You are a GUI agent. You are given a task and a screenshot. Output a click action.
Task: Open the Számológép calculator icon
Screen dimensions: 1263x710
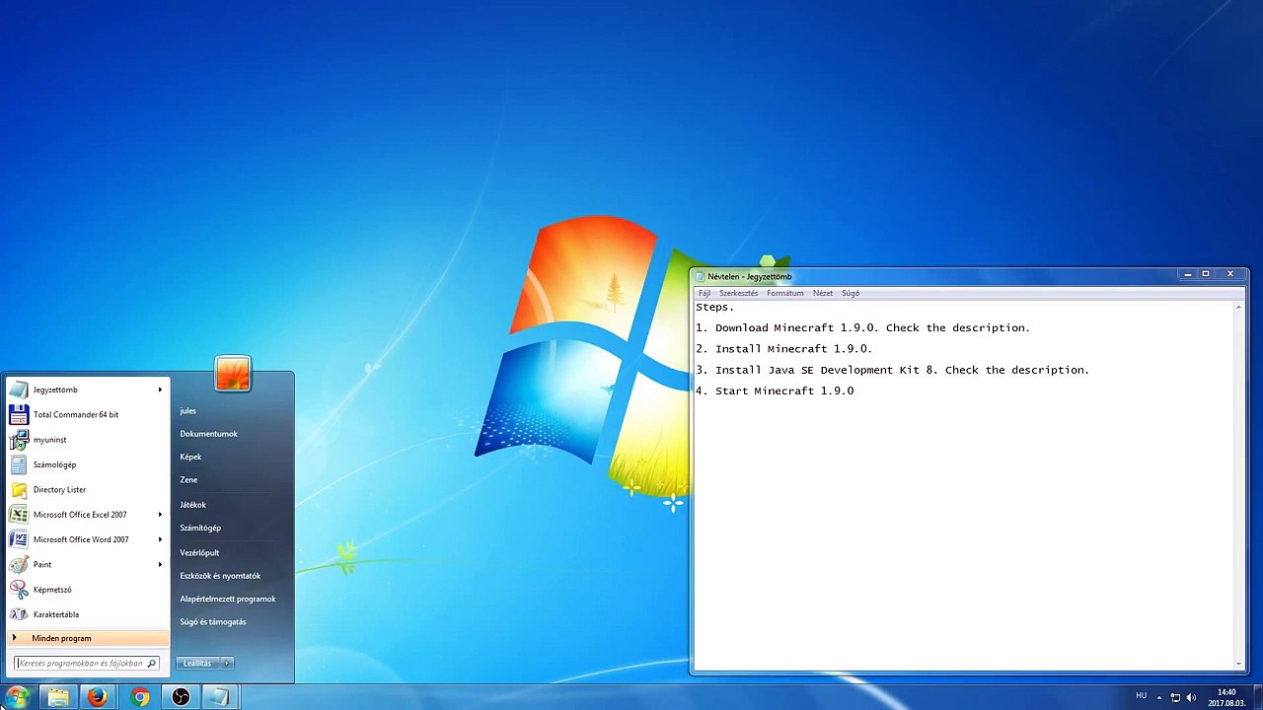[19, 464]
